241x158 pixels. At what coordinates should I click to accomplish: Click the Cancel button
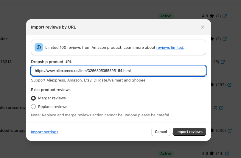point(161,132)
